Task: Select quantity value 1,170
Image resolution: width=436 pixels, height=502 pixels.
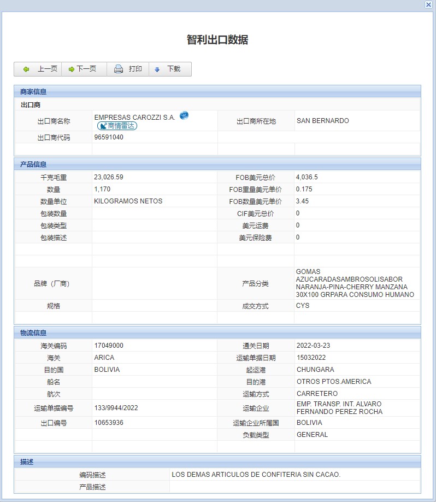Action: (x=102, y=189)
